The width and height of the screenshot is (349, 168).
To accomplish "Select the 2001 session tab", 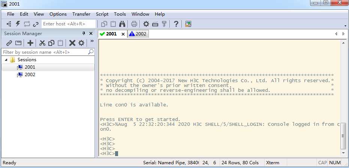I will coord(111,34).
